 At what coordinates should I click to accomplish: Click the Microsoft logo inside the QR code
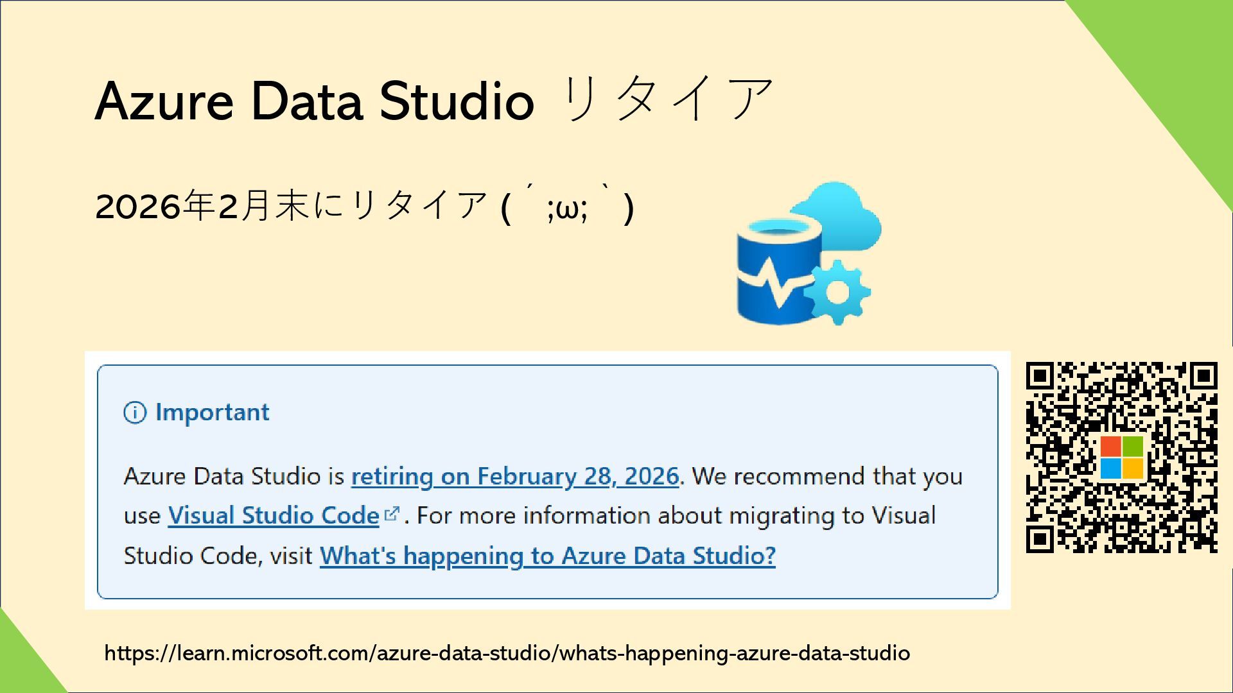tap(1122, 458)
